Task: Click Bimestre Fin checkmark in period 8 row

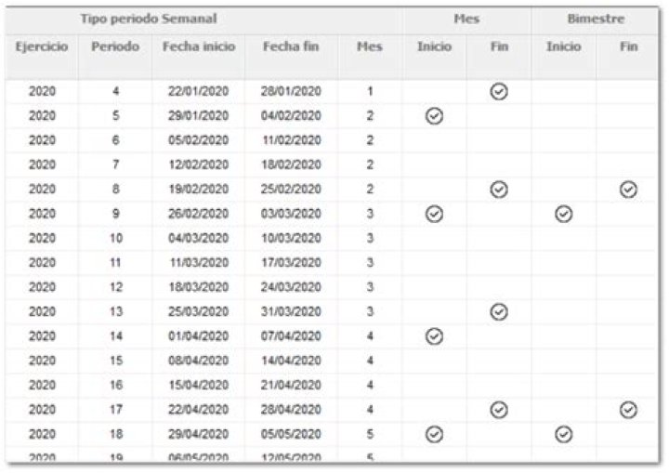Action: point(628,189)
